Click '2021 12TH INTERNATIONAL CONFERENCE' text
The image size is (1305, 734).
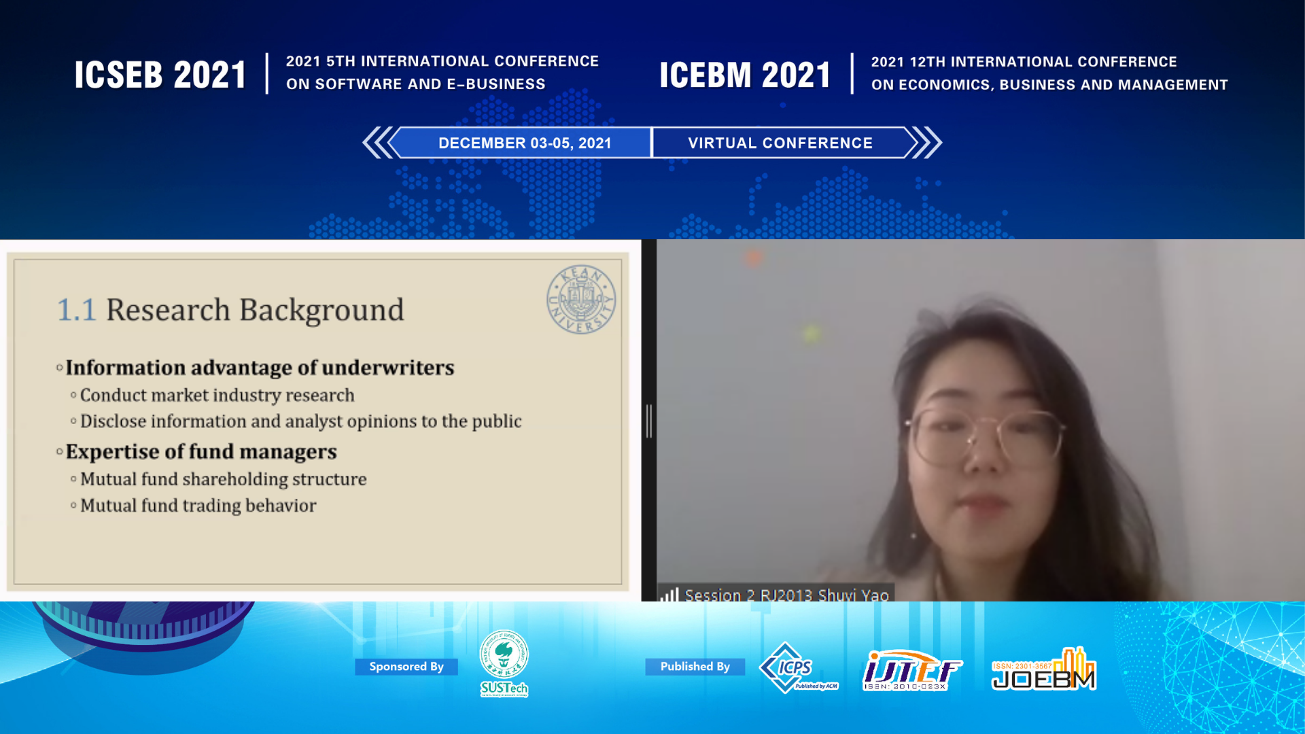point(1024,62)
